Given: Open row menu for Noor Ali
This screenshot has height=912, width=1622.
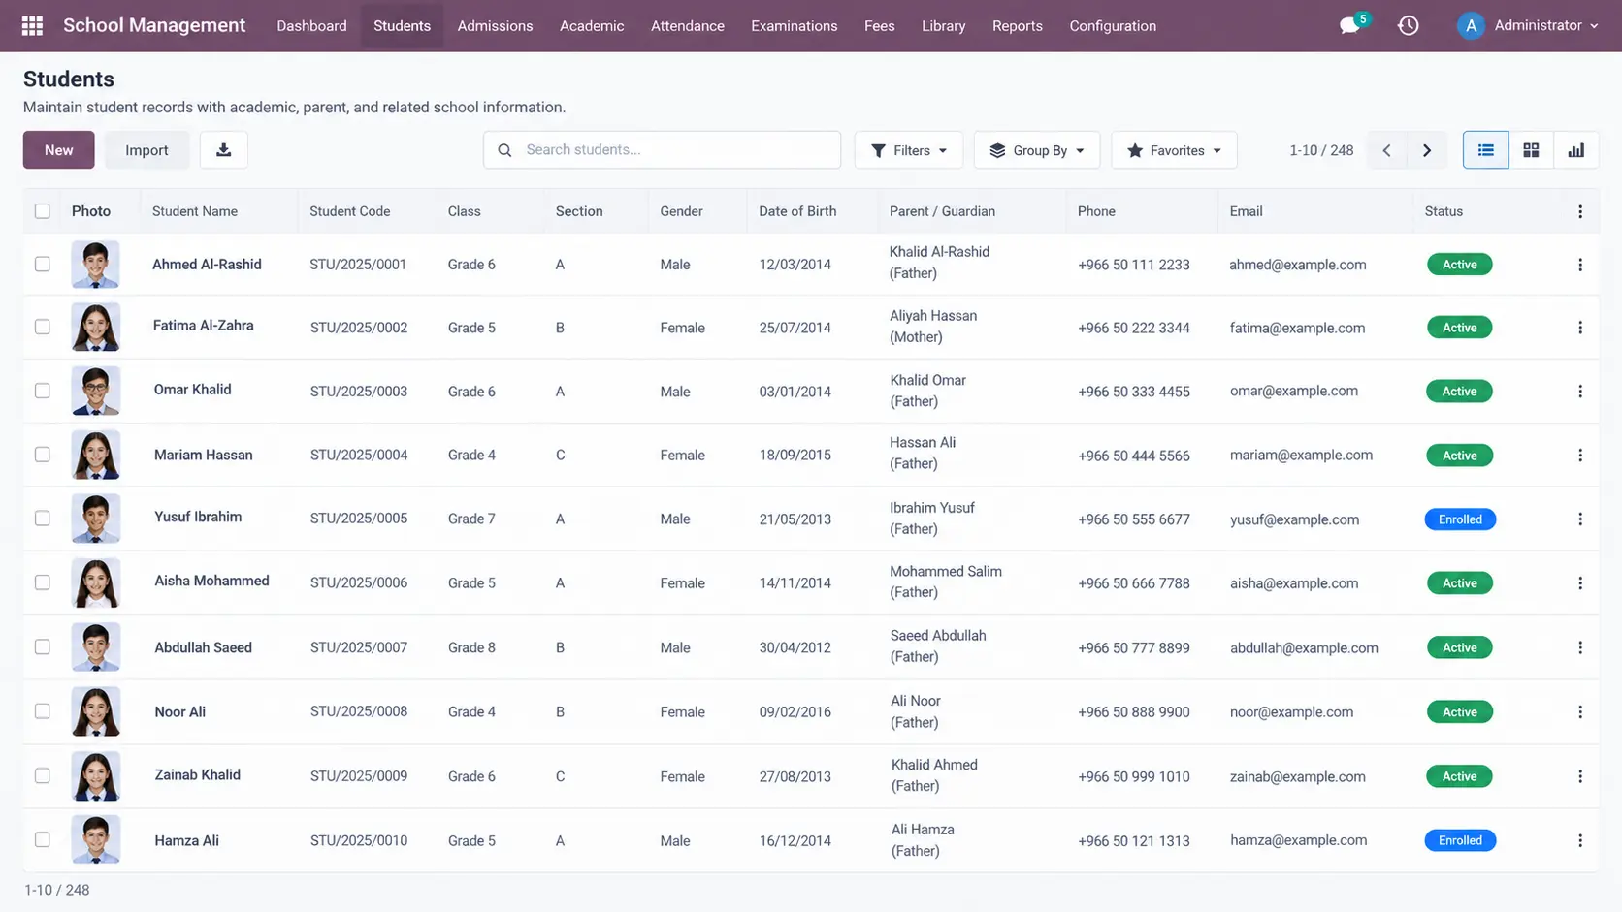Looking at the screenshot, I should click(1580, 711).
